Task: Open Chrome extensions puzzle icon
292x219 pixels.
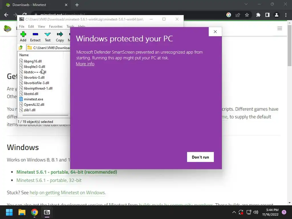Action: click(x=258, y=15)
